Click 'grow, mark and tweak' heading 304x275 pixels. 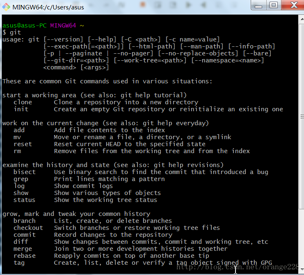point(76,214)
